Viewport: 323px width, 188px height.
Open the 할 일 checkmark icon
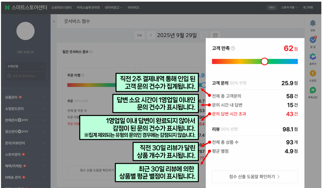click(312, 40)
